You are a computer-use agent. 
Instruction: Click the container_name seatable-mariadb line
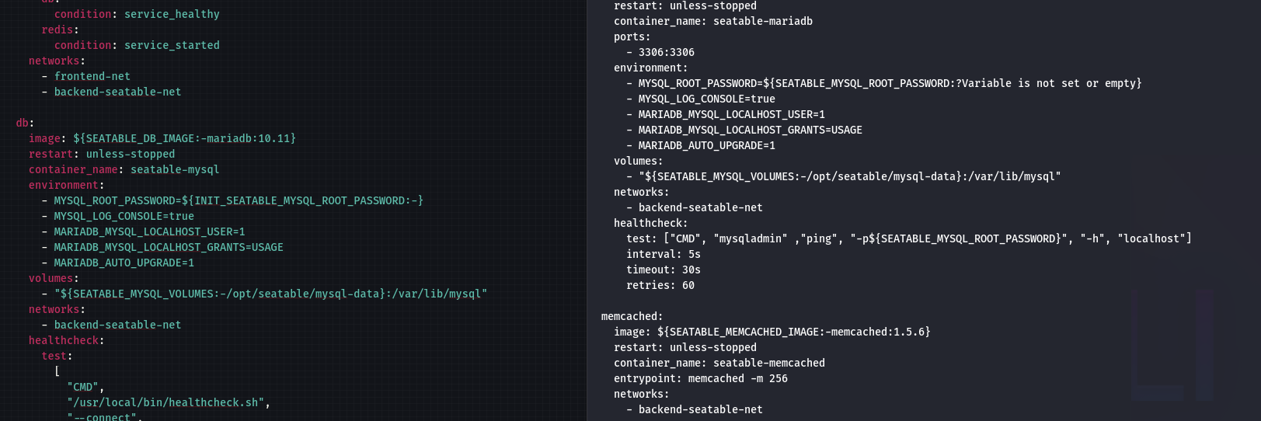(x=712, y=21)
